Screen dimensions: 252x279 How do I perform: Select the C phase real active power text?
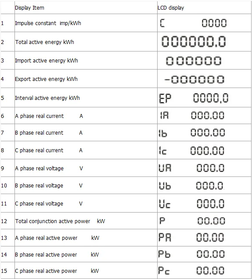[46, 271]
